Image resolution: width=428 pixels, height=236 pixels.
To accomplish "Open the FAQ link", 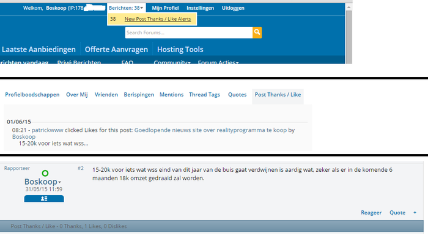I will point(127,62).
